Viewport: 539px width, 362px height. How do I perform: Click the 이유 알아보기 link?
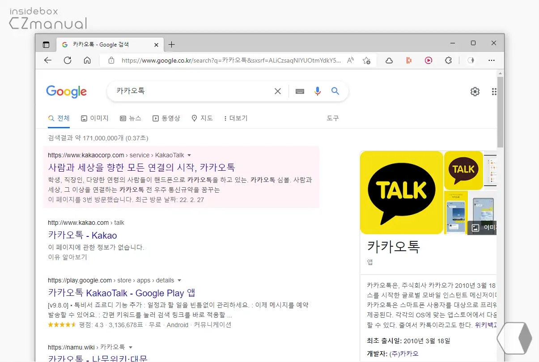[68, 257]
